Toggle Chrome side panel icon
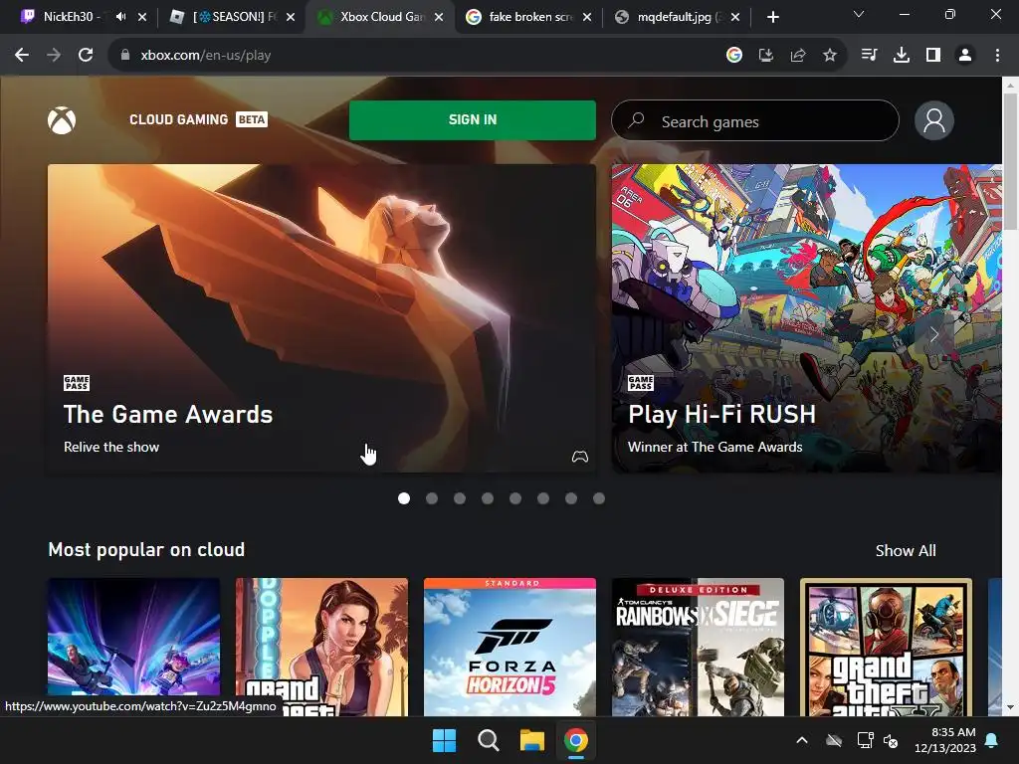This screenshot has width=1019, height=764. (x=933, y=56)
